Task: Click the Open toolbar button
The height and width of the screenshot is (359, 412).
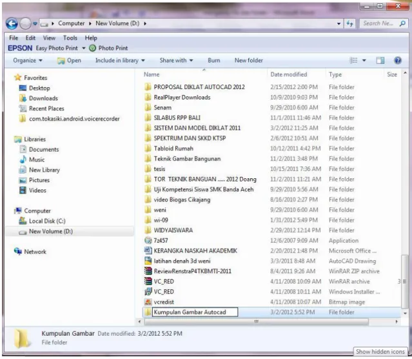Action: click(69, 61)
